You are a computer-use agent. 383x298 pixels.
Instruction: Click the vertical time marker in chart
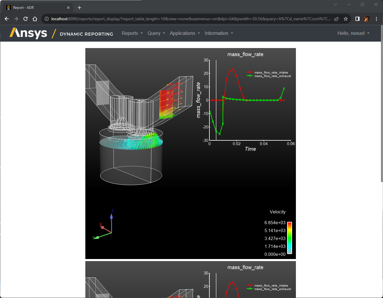click(216, 100)
